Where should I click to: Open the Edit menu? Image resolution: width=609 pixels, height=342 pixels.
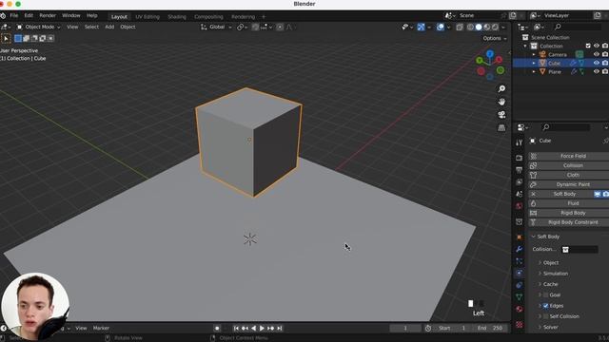tap(29, 15)
